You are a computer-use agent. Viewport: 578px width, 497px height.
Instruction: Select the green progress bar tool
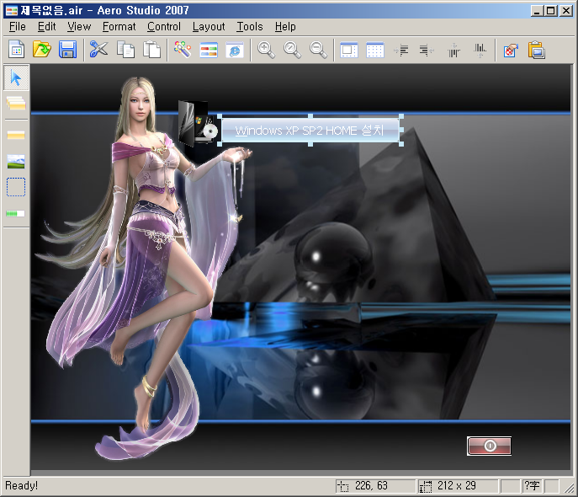(15, 214)
